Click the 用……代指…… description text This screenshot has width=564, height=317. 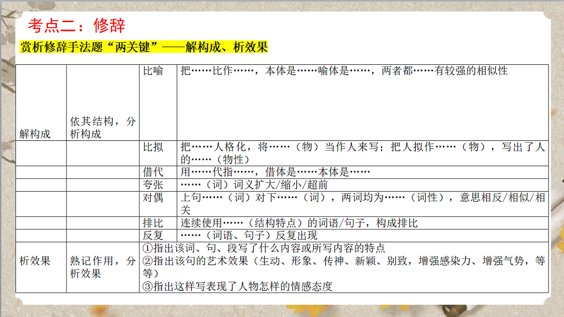[x=275, y=172]
